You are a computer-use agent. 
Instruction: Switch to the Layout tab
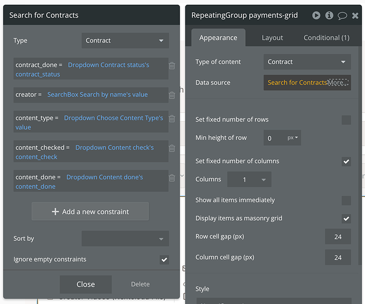click(273, 38)
